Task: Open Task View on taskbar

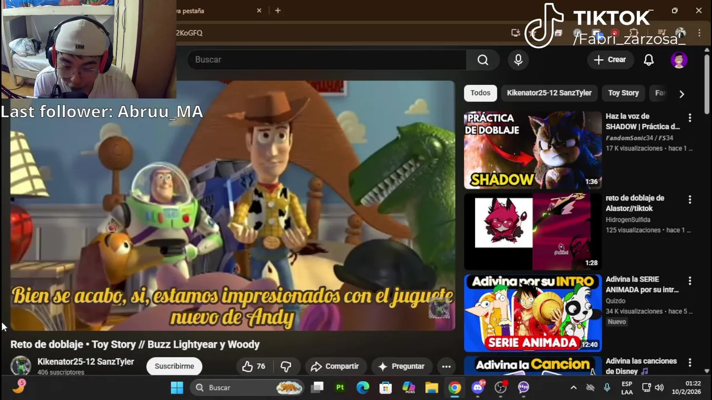Action: tap(317, 387)
